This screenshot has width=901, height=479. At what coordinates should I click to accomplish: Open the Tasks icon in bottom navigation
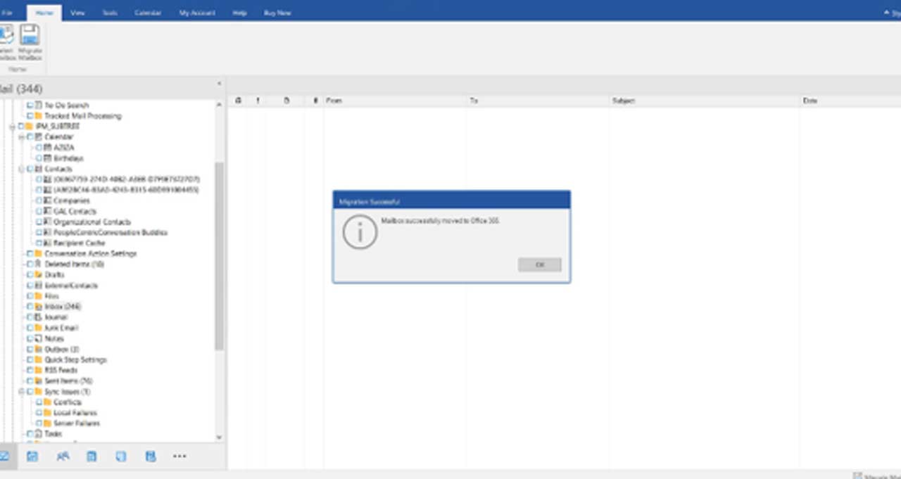click(x=92, y=456)
